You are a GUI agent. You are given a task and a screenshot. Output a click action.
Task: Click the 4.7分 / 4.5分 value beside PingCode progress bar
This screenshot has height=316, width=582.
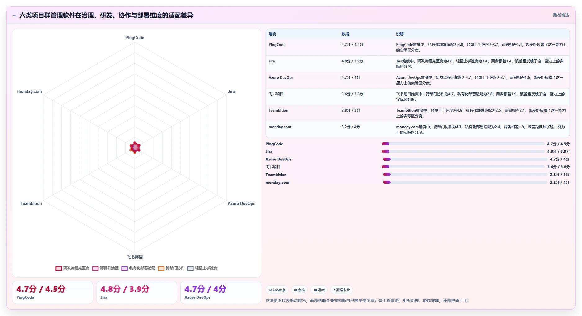click(x=558, y=144)
